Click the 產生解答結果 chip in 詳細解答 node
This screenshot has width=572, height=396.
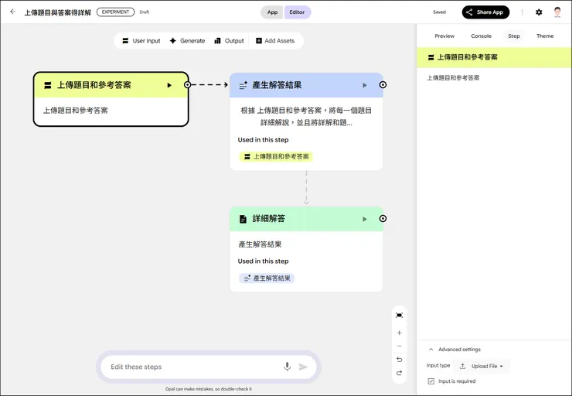(x=267, y=278)
